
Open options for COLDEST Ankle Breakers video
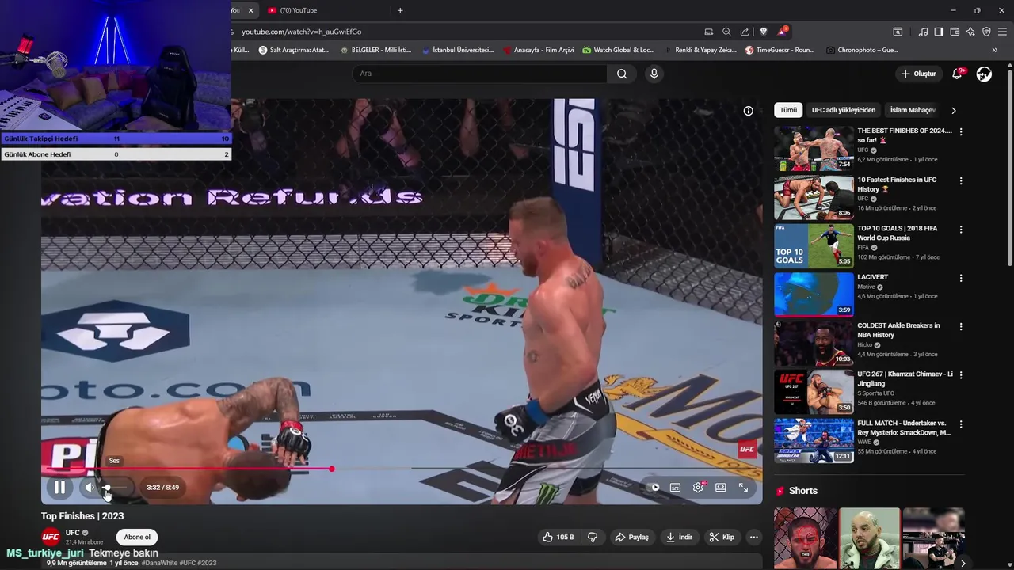coord(961,326)
